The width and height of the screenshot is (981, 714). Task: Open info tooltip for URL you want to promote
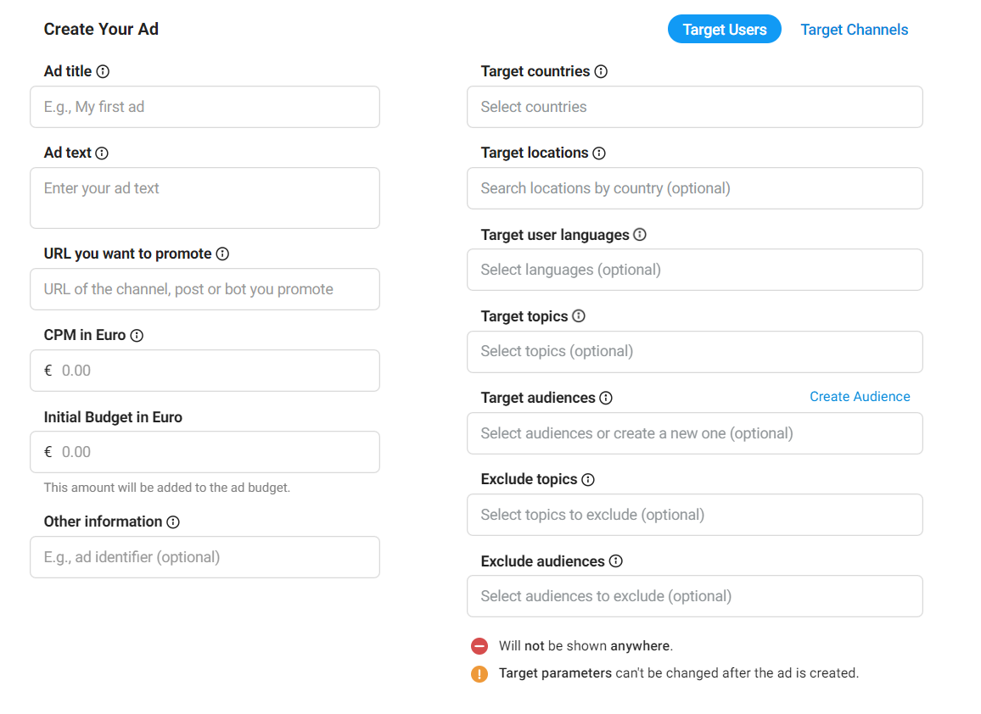pos(222,254)
